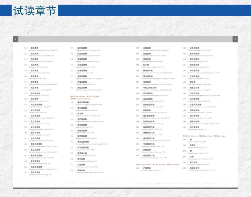
Task: Click the page 5 number badge
Action: pyautogui.click(x=235, y=39)
